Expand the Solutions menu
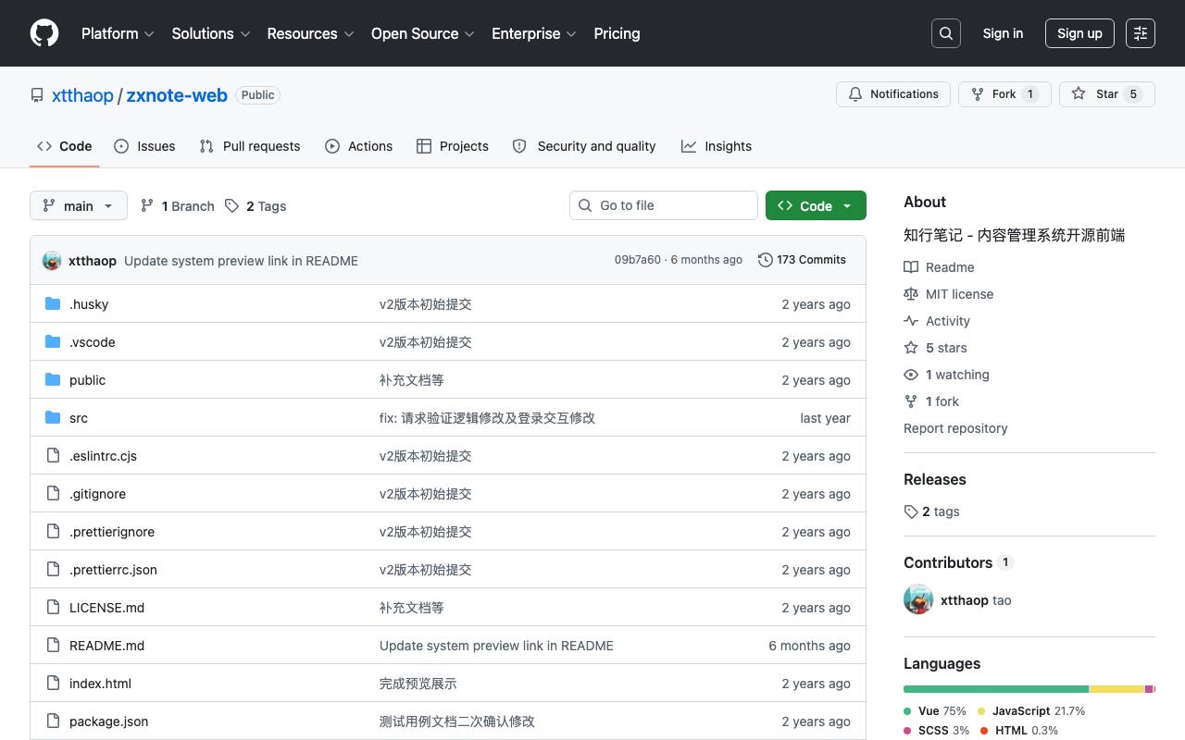1185x740 pixels. click(x=211, y=33)
